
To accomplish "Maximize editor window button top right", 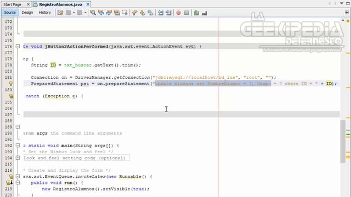I will tap(348, 3).
